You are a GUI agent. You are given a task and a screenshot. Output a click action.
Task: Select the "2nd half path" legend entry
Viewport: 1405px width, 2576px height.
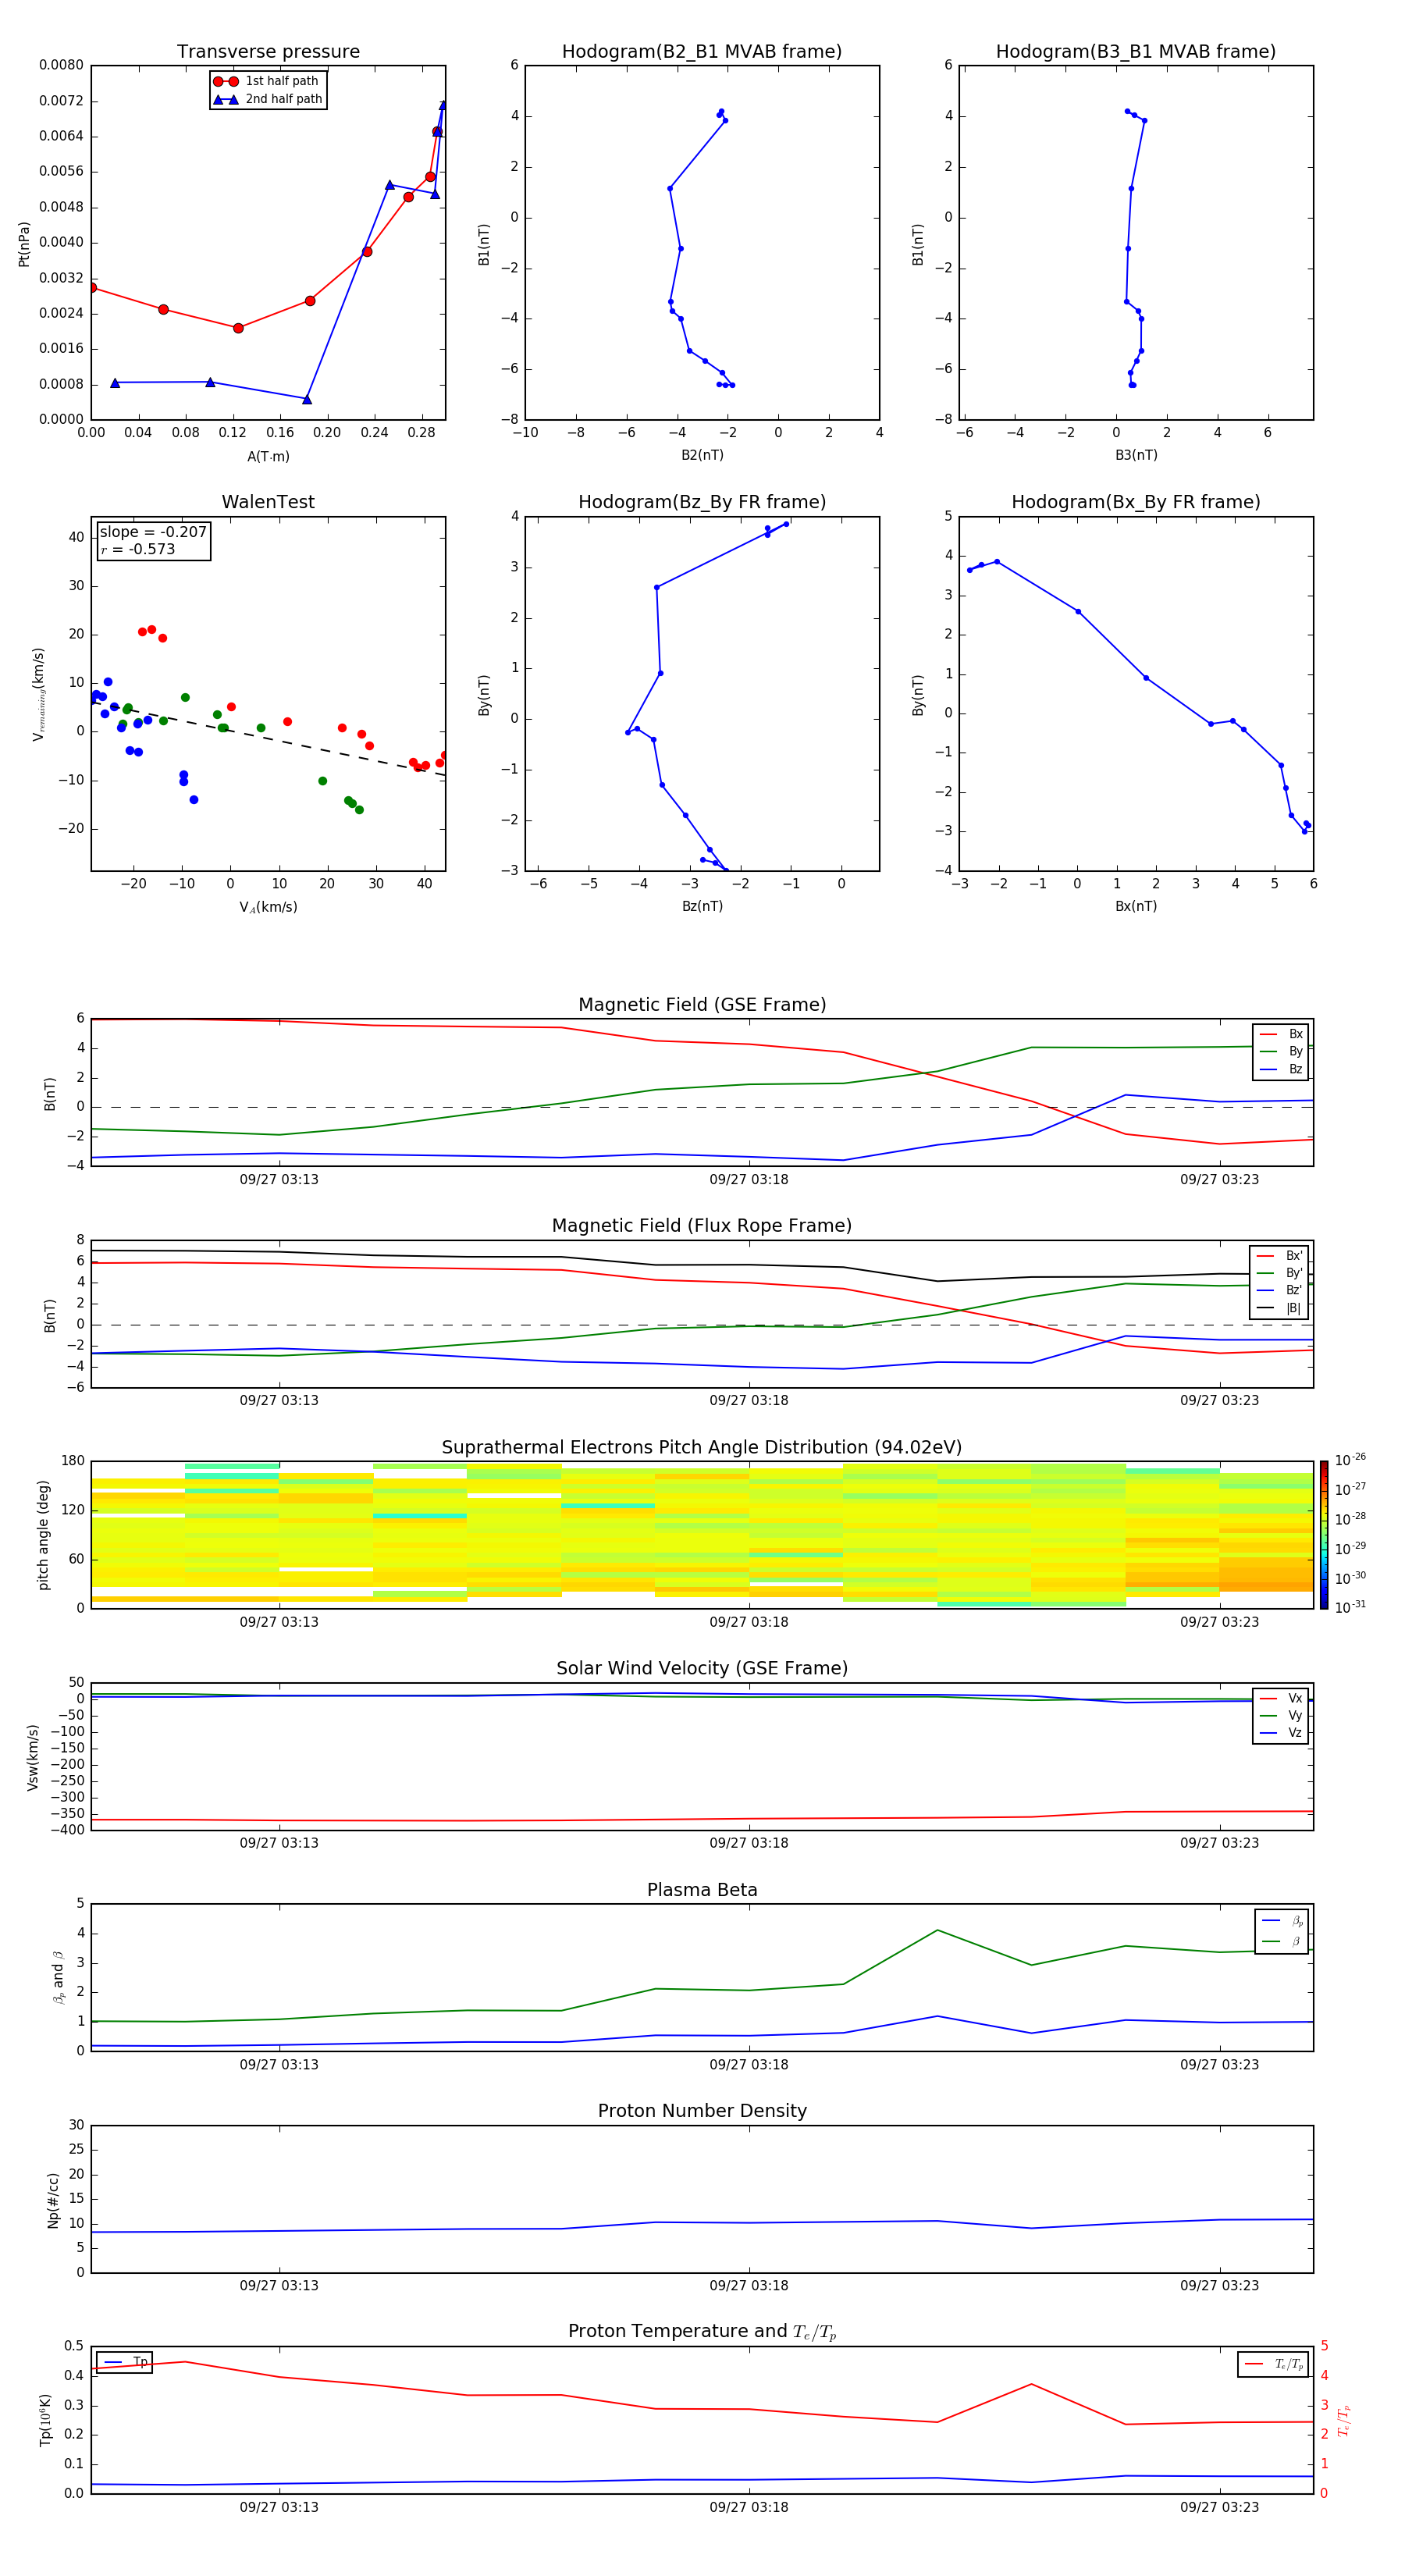coord(268,99)
